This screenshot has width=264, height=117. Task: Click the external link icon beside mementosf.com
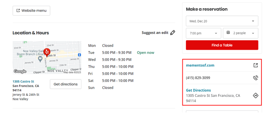point(256,65)
